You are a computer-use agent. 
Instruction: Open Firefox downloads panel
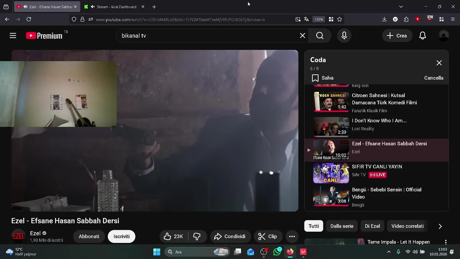(x=384, y=19)
